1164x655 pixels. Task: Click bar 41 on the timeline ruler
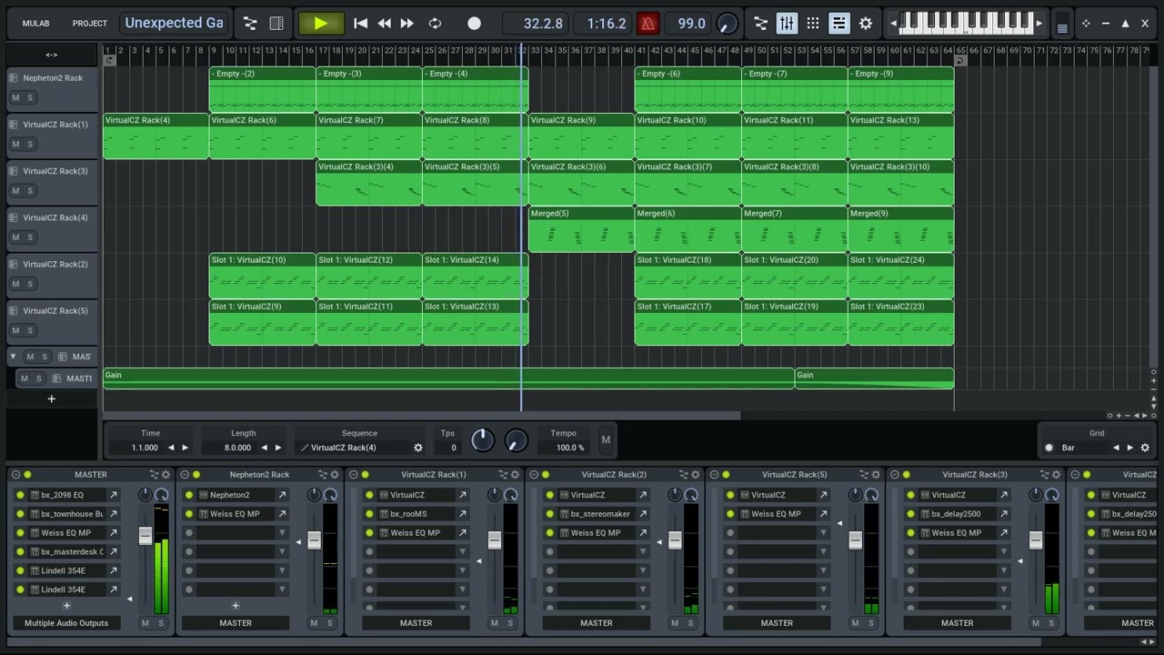641,50
